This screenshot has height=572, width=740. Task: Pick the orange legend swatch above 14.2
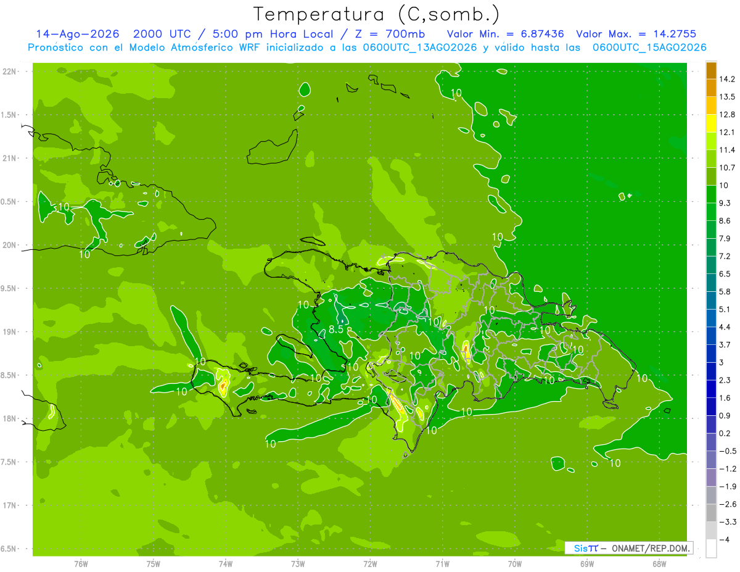pos(711,71)
